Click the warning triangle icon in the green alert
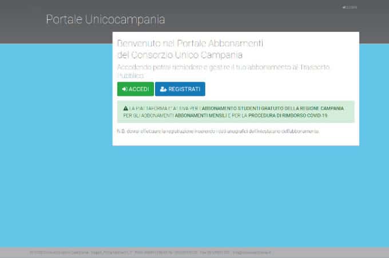The width and height of the screenshot is (389, 258). [x=126, y=108]
